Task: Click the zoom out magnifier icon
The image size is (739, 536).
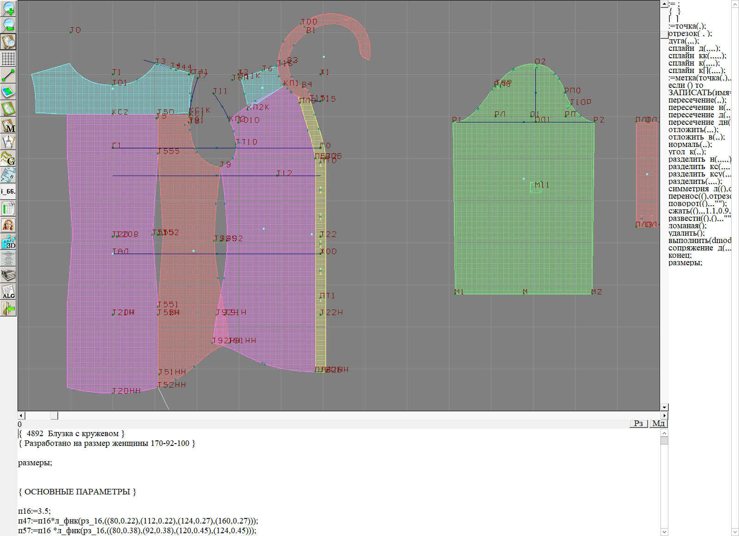Action: pyautogui.click(x=8, y=25)
